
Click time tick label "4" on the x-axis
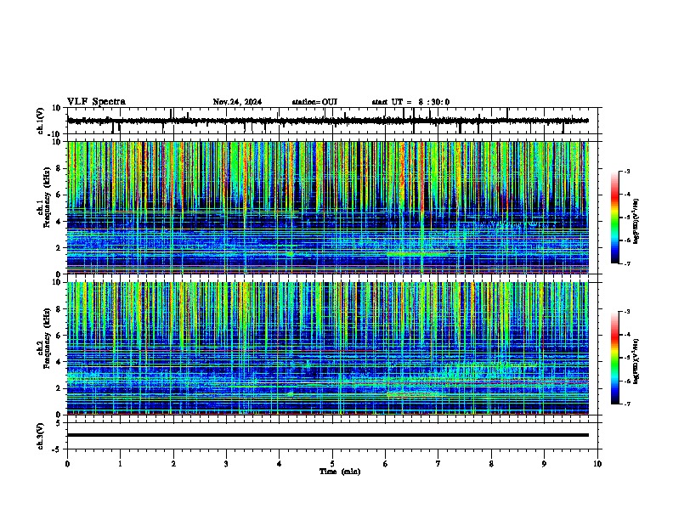(280, 464)
